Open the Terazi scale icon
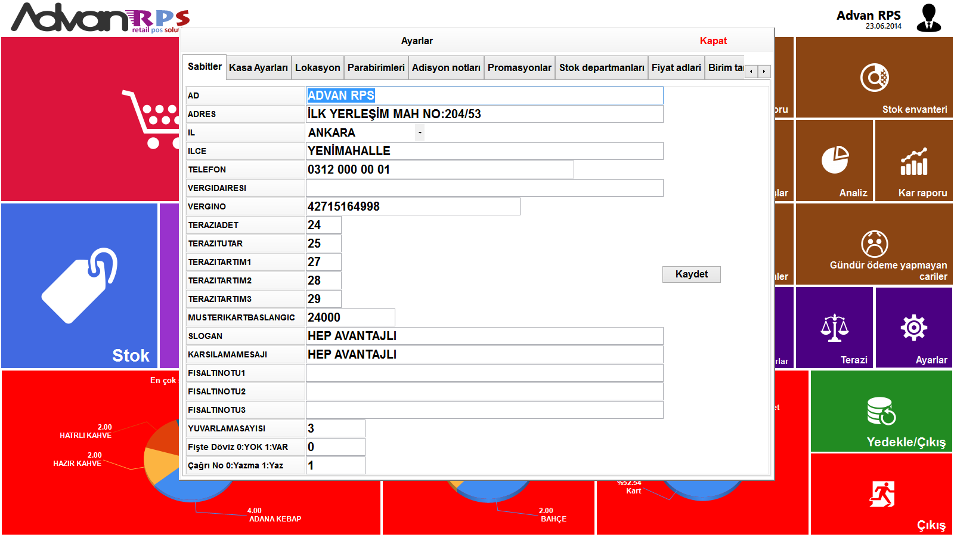The image size is (954, 537). tap(834, 328)
